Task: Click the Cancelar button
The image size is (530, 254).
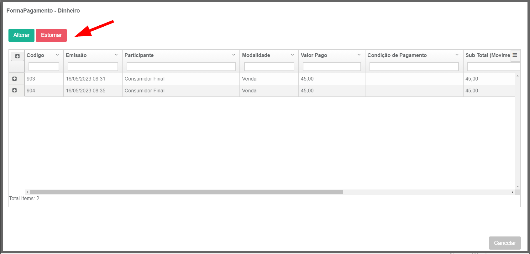Action: [505, 243]
